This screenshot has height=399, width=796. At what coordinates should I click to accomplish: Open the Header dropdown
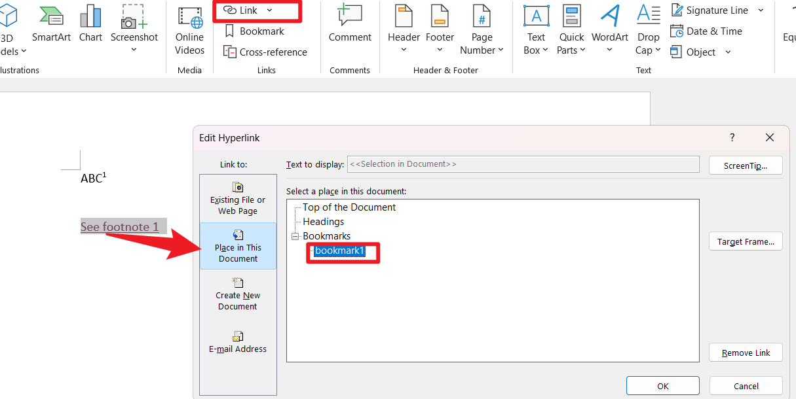(404, 30)
